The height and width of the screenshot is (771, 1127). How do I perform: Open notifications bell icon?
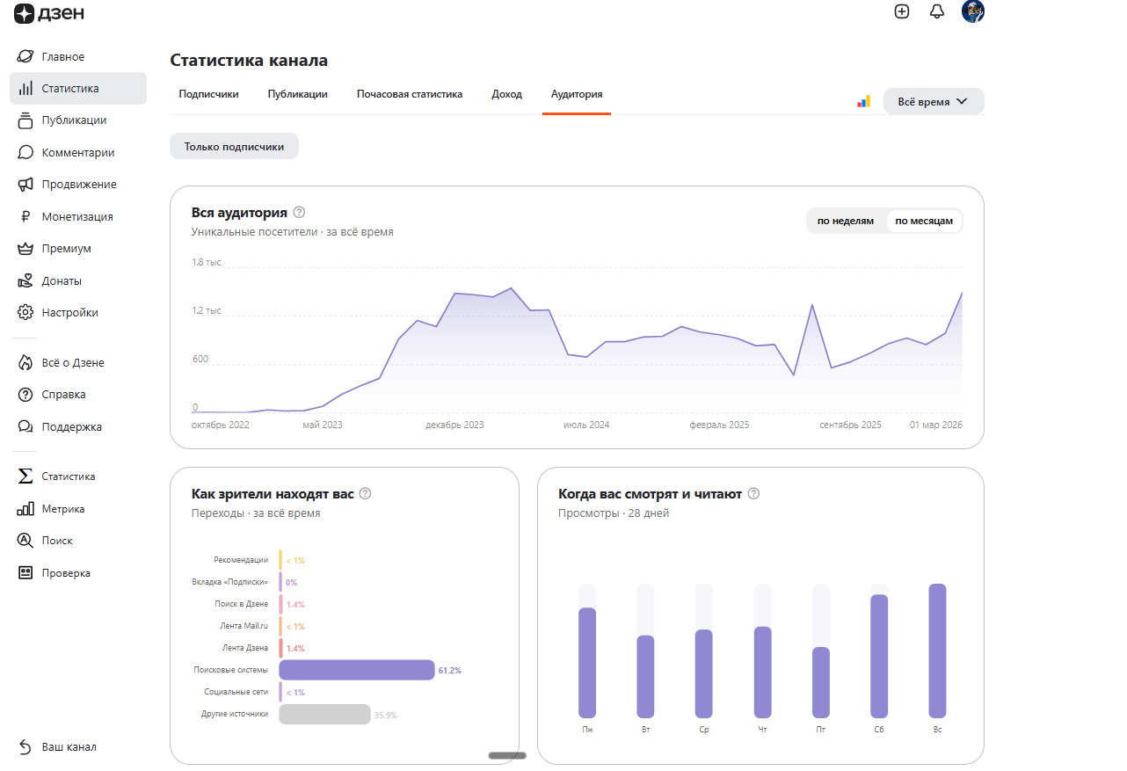point(937,11)
